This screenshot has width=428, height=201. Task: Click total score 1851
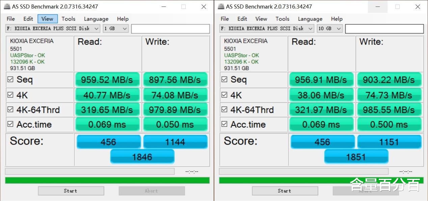(356, 157)
